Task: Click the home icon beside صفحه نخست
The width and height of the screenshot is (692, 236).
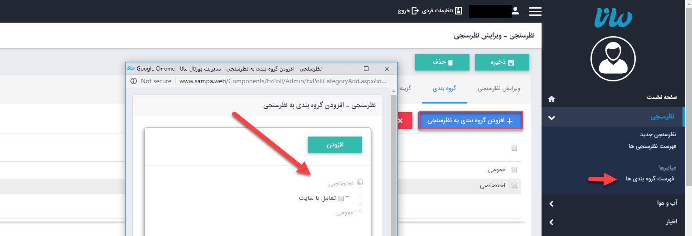Action: click(x=552, y=99)
